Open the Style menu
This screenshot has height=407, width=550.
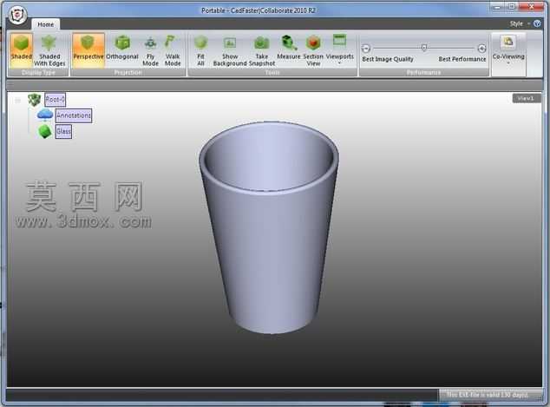(x=520, y=23)
